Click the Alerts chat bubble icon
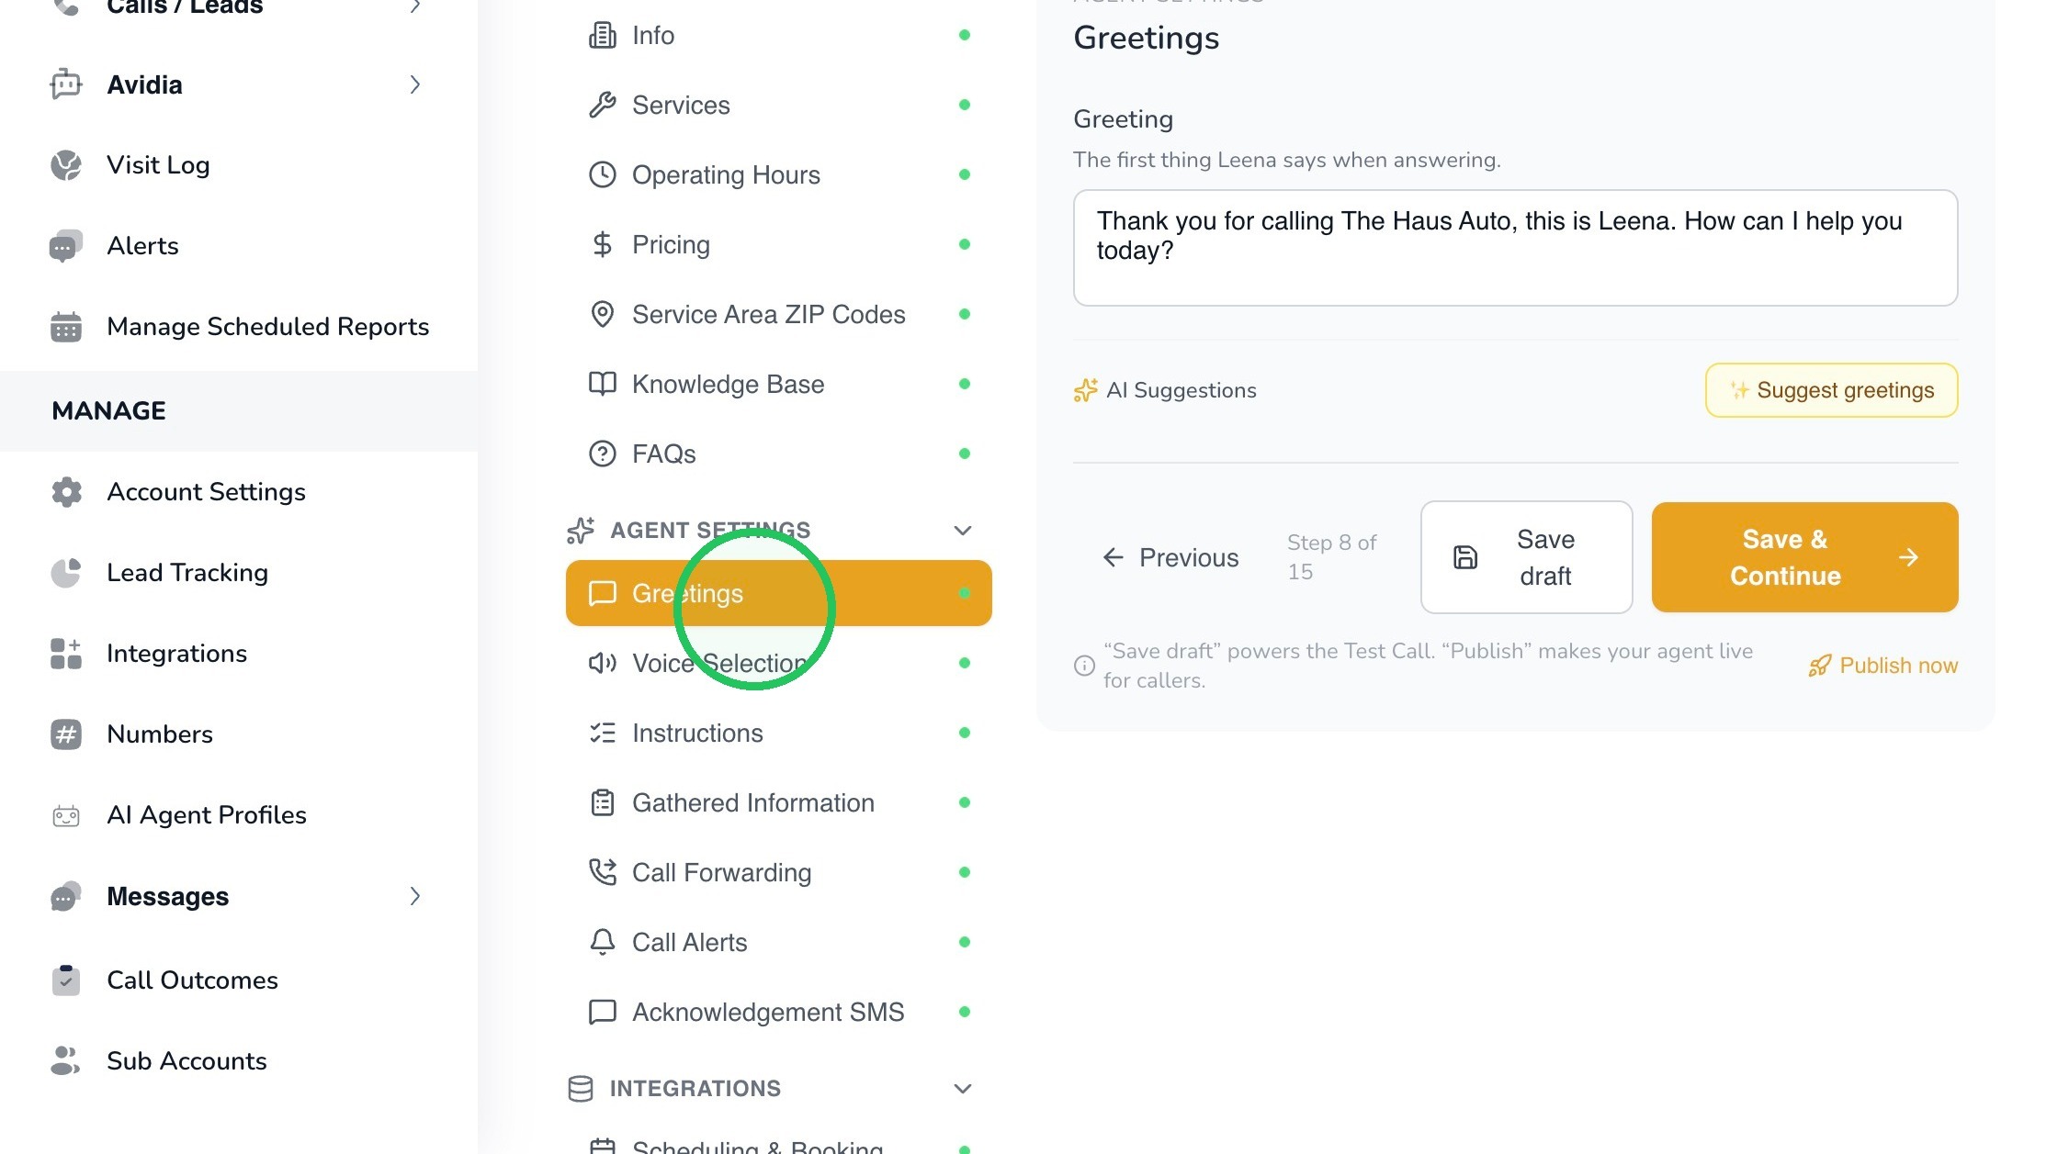Screen dimensions: 2069x1154 (x=66, y=246)
